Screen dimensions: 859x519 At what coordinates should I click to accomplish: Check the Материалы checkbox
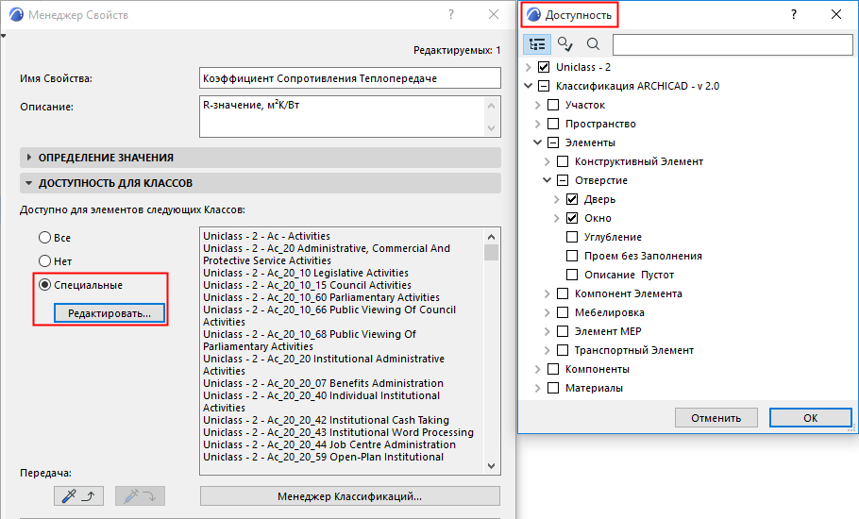tap(553, 388)
